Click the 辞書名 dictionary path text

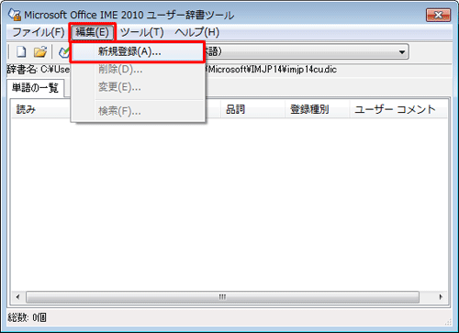pyautogui.click(x=172, y=70)
